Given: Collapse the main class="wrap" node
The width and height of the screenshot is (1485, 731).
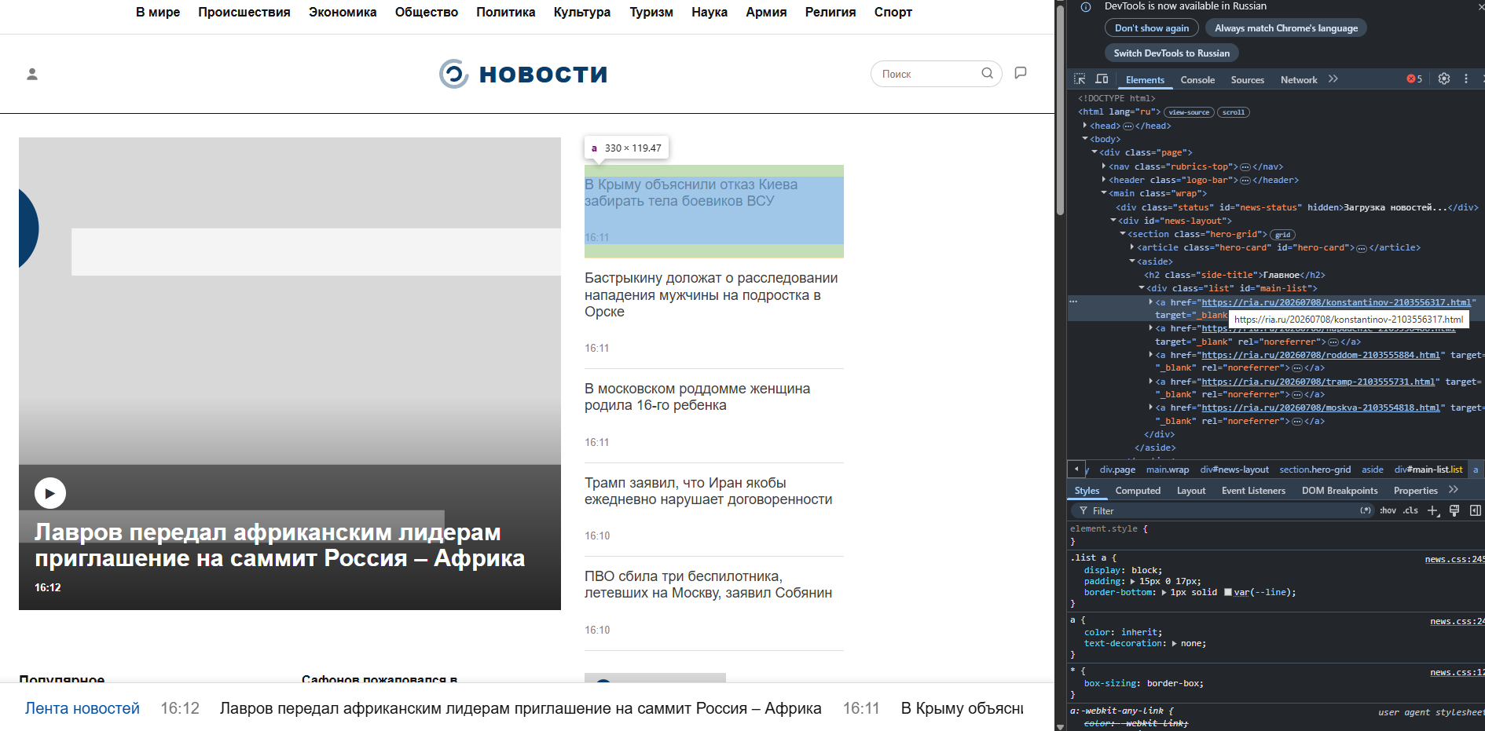Looking at the screenshot, I should pyautogui.click(x=1104, y=193).
